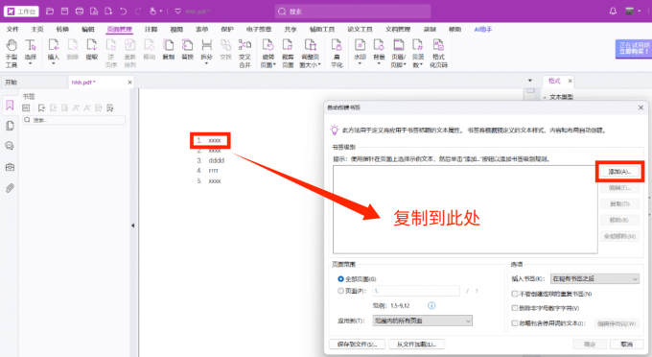Check 'Do not create duplicate bookmarks' (N) box
The image size is (652, 357).
pyautogui.click(x=515, y=294)
